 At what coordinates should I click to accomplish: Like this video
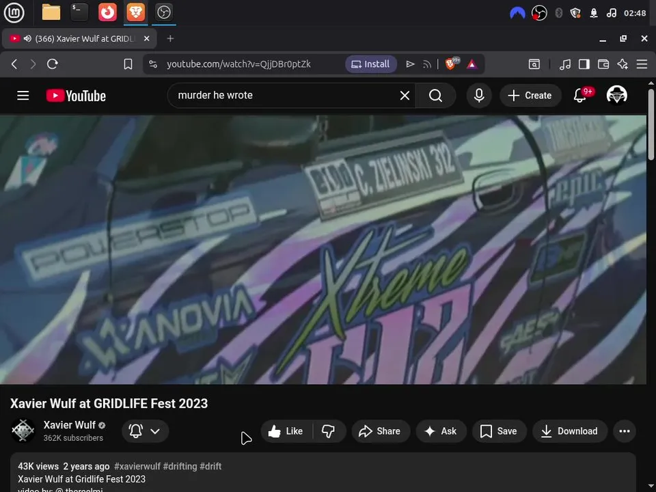(x=286, y=431)
